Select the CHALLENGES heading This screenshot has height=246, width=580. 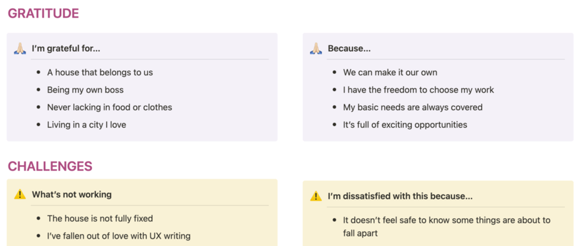[x=50, y=166]
